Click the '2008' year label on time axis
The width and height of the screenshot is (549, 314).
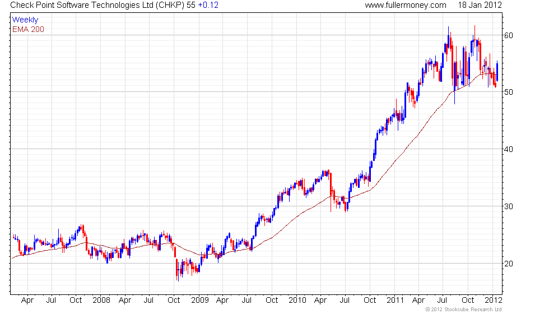click(101, 301)
